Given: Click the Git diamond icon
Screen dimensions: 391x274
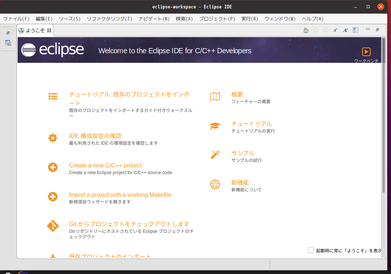Looking at the screenshot, I should pos(53,226).
